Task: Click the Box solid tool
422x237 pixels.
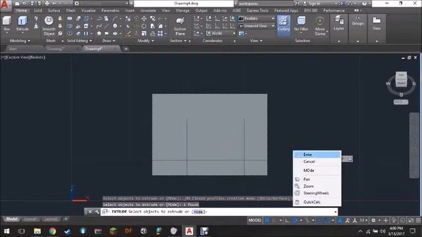Action: 7,24
